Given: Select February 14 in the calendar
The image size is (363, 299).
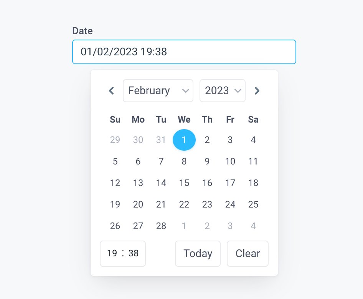Looking at the screenshot, I should click(161, 183).
